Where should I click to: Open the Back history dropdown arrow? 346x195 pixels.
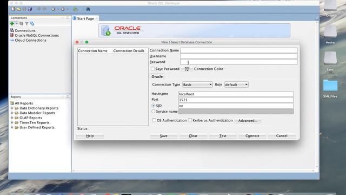pyautogui.click(x=58, y=9)
